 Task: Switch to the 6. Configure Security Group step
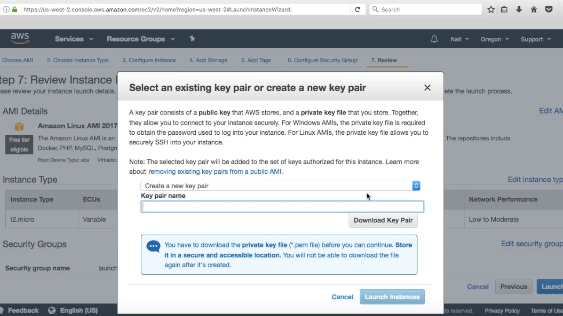(322, 60)
